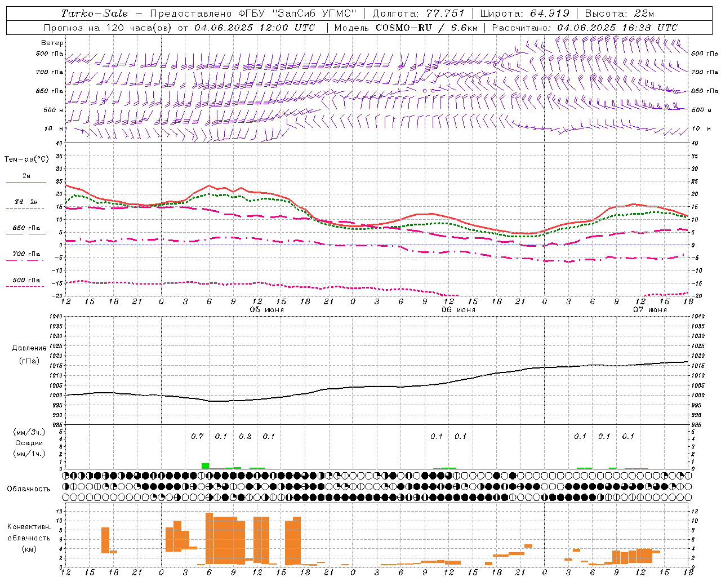This screenshot has height=577, width=721.
Task: Click the '700 гПа' temperature legend entry
Action: pyautogui.click(x=26, y=254)
